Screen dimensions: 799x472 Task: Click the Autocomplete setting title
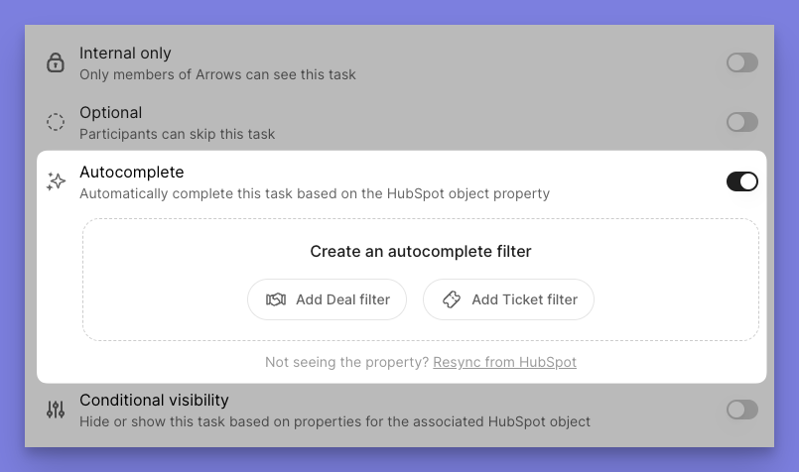tap(132, 173)
